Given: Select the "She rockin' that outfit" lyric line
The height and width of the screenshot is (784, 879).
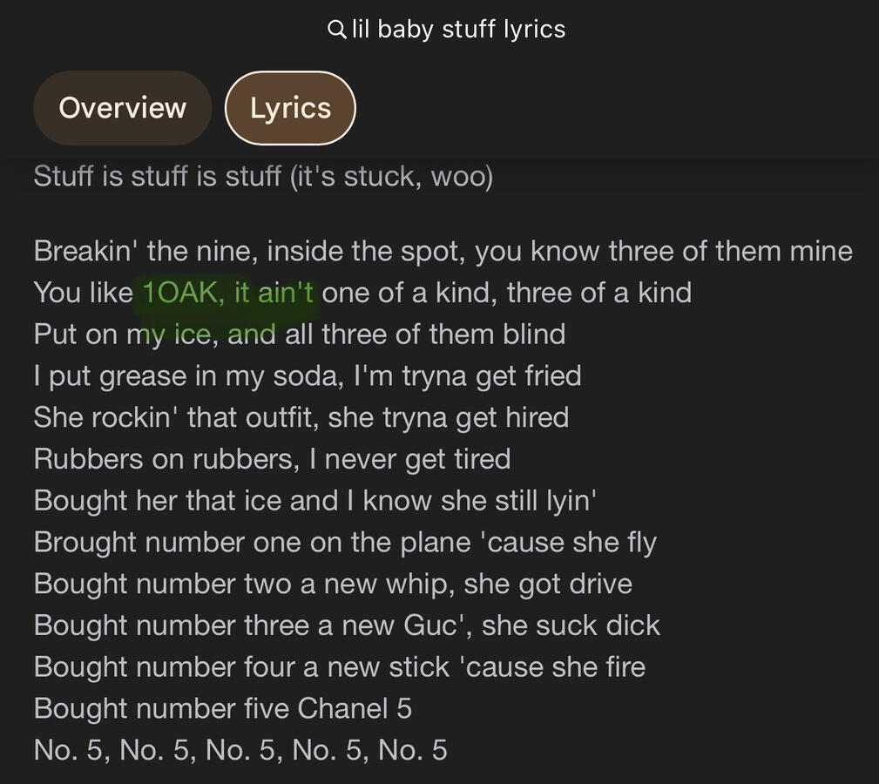Looking at the screenshot, I should point(301,418).
